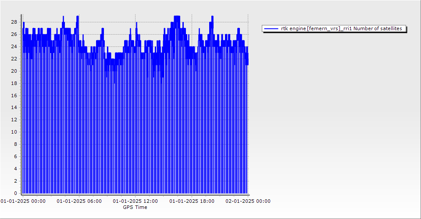The width and height of the screenshot is (421, 219).
Task: Click the blue line sample in the legend
Action: (x=271, y=28)
